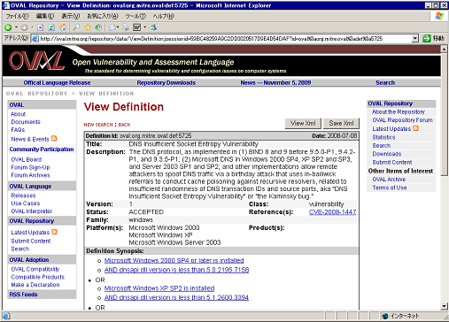Open the Statistics link in right sidebar

tap(383, 137)
